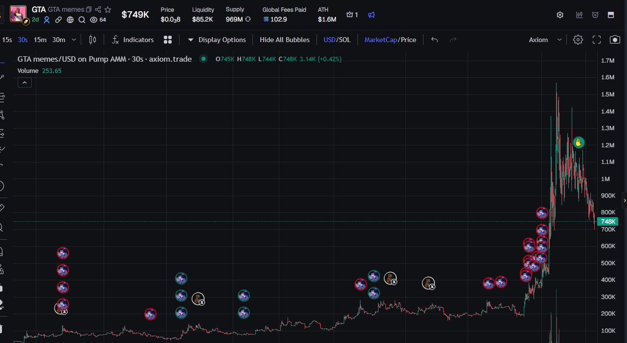Click the current price label 748K on the axis
The width and height of the screenshot is (627, 343).
tap(608, 222)
